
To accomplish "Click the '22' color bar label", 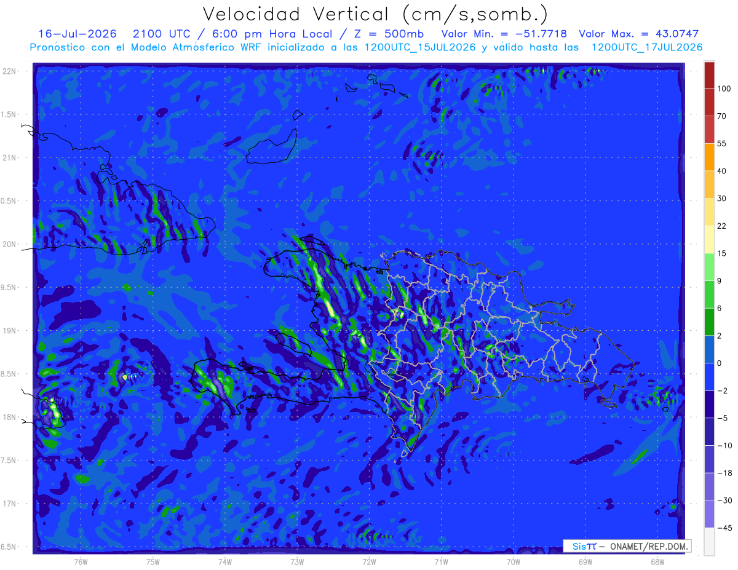I will (x=721, y=226).
